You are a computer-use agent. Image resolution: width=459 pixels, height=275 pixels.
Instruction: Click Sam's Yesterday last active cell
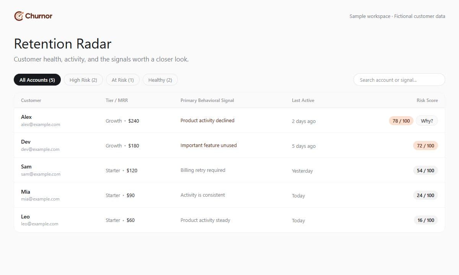[302, 171]
